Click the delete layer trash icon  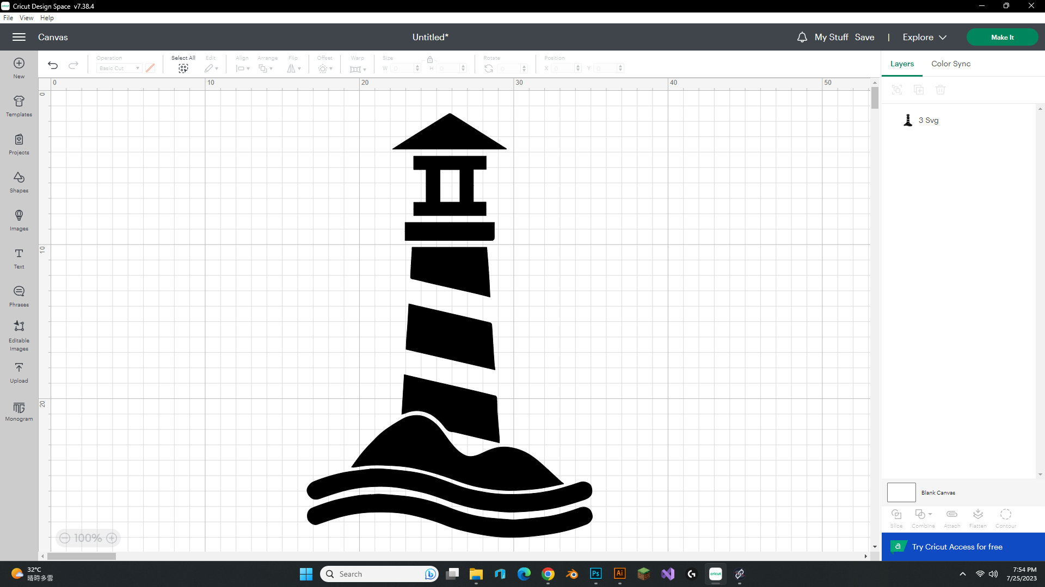click(941, 90)
